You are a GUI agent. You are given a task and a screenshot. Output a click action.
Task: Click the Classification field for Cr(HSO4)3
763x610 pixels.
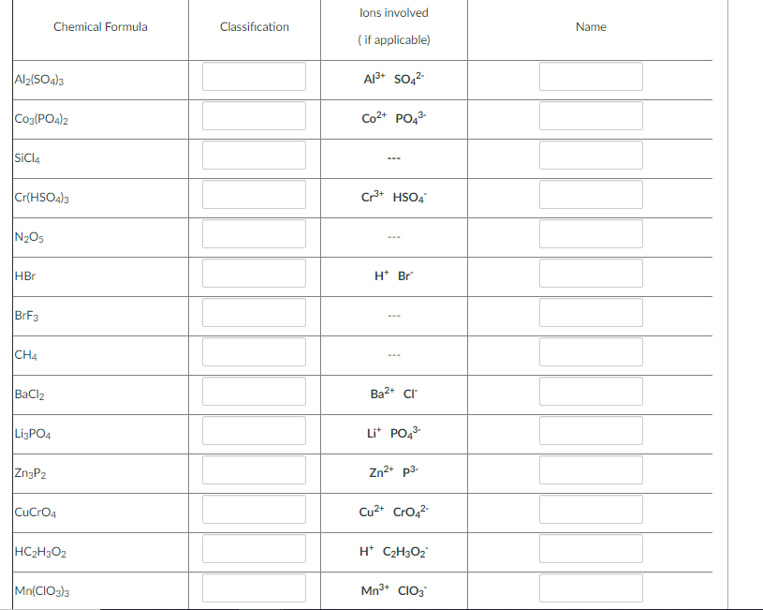254,194
